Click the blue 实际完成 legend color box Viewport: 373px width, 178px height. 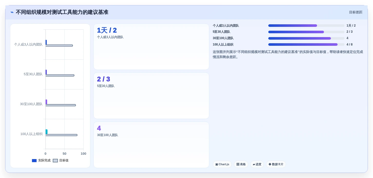pyautogui.click(x=34, y=161)
